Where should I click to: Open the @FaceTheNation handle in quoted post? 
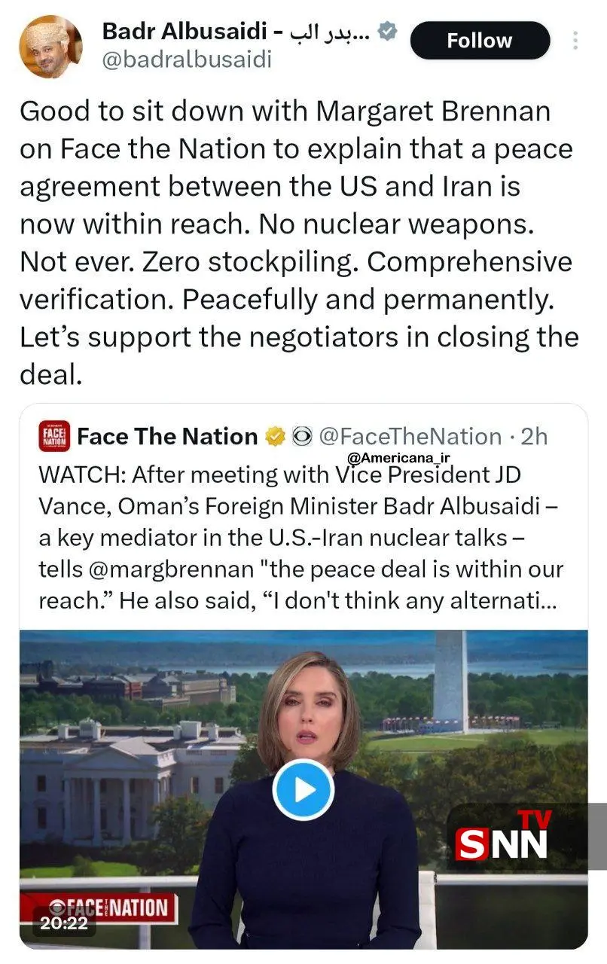tap(409, 436)
